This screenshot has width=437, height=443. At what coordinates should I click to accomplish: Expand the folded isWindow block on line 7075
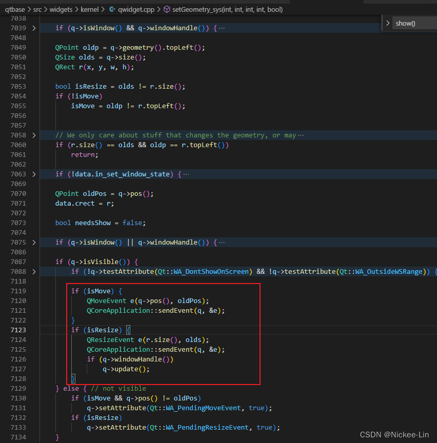click(x=34, y=242)
